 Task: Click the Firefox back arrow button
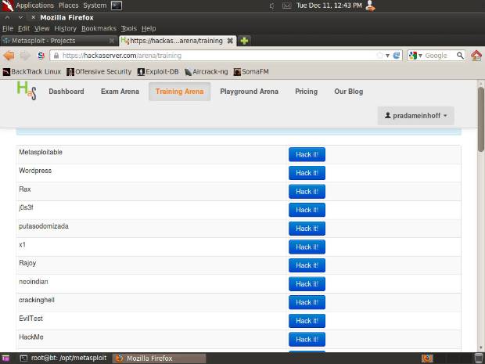[9, 56]
